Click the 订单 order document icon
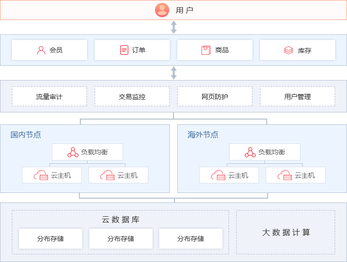 tap(124, 50)
